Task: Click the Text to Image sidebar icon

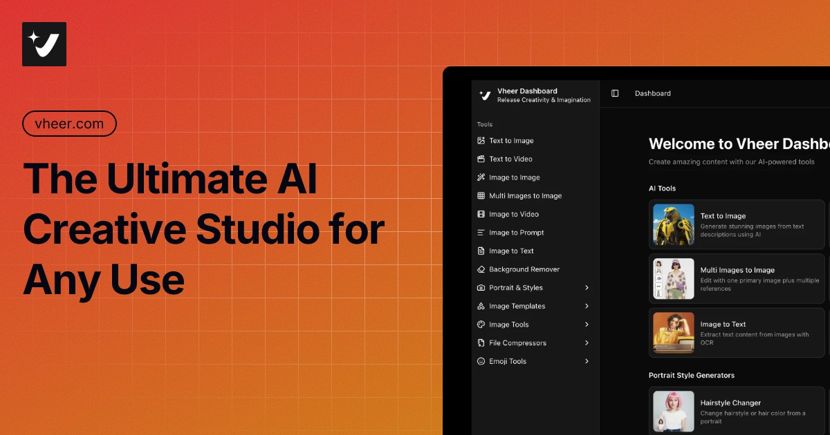Action: [481, 140]
